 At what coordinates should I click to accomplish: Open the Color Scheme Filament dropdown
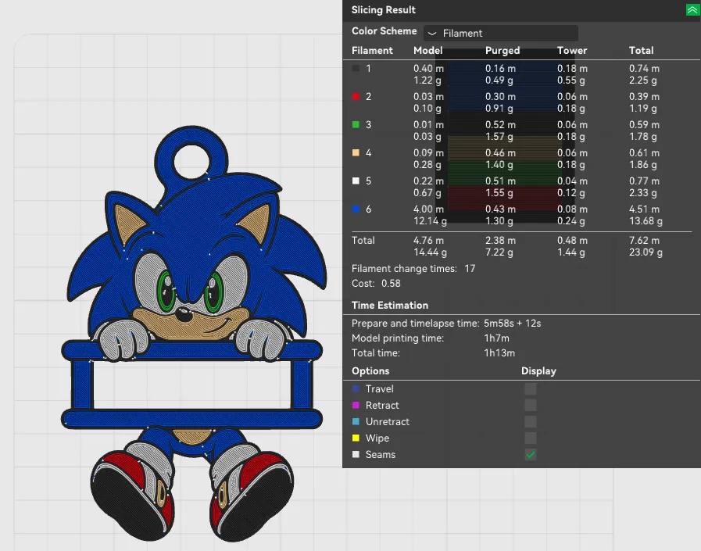click(501, 33)
